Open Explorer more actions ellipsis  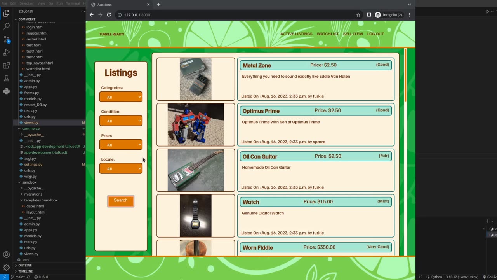point(83,12)
